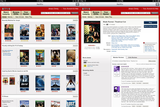Tick the Goofy checkbox under TV Shows

3,104
